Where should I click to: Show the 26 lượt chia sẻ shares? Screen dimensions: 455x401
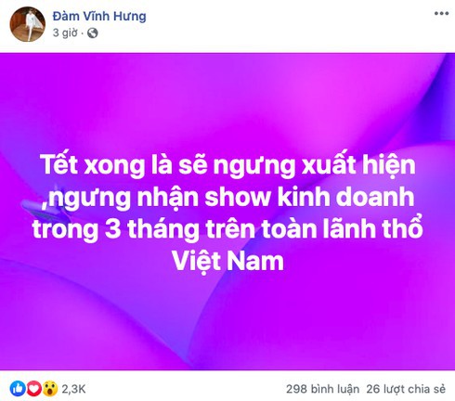pos(406,389)
